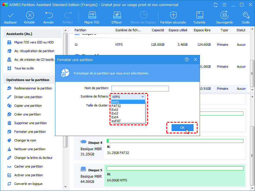Click the Annuler undo arrow icon

coord(49,15)
